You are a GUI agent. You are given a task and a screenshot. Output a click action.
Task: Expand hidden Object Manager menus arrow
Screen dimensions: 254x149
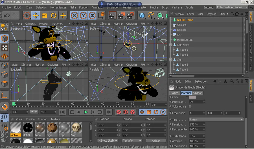227,14
